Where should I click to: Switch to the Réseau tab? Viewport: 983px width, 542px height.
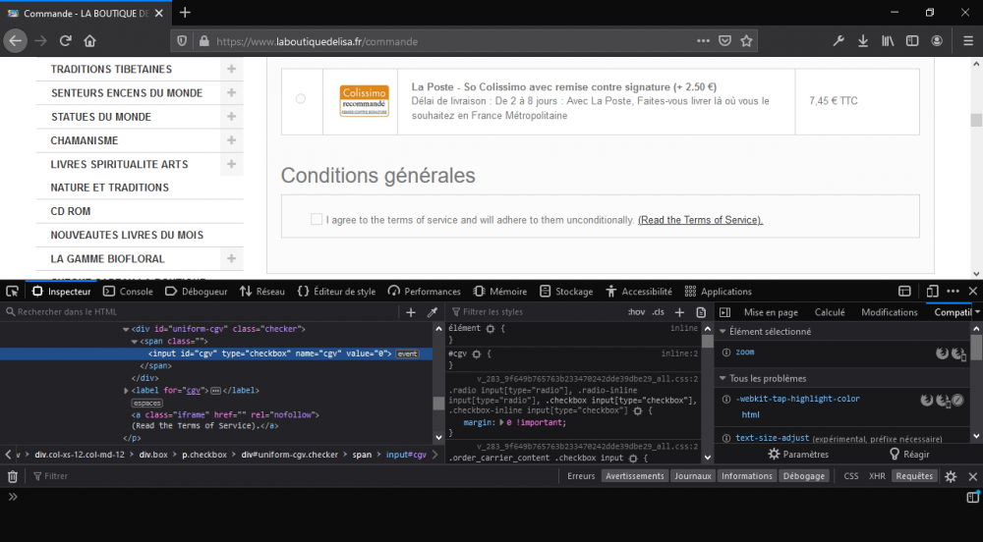262,292
